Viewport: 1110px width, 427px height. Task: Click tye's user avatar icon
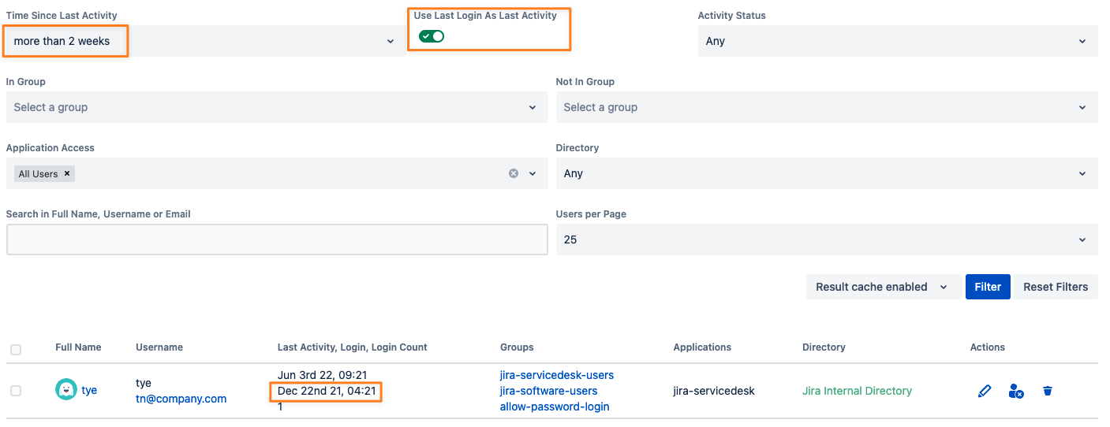click(x=66, y=390)
